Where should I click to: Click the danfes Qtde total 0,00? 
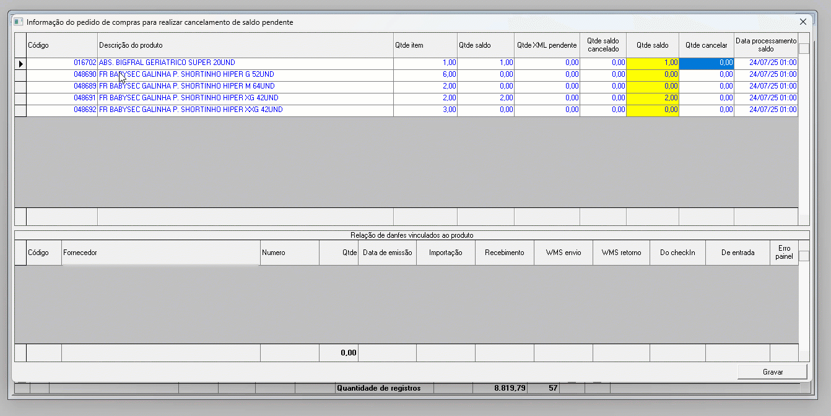click(x=339, y=353)
